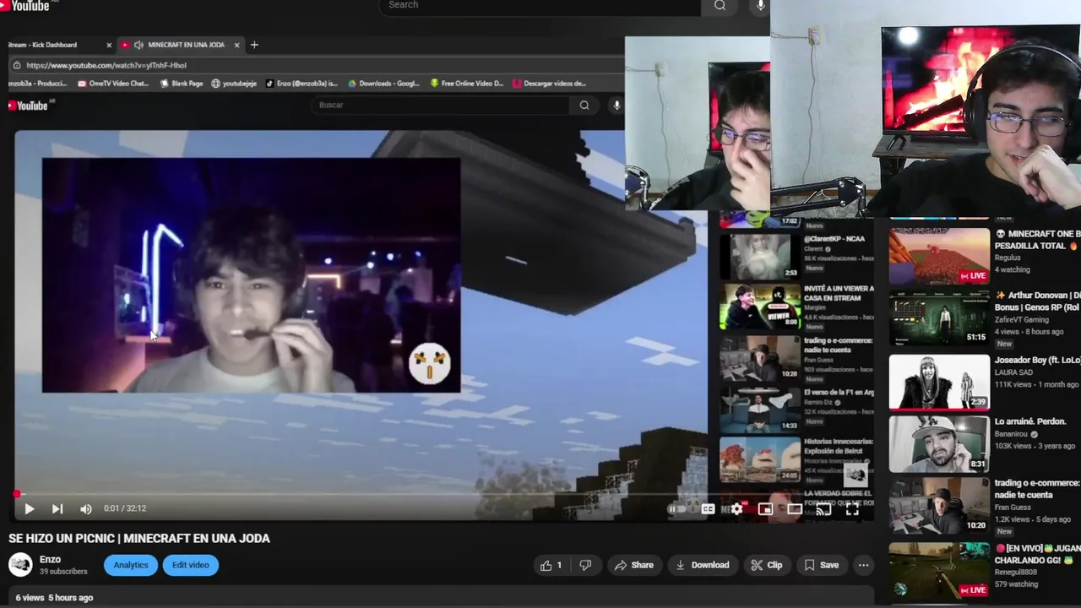Click inner page microphone icon
Screen dimensions: 1081x608
point(617,106)
